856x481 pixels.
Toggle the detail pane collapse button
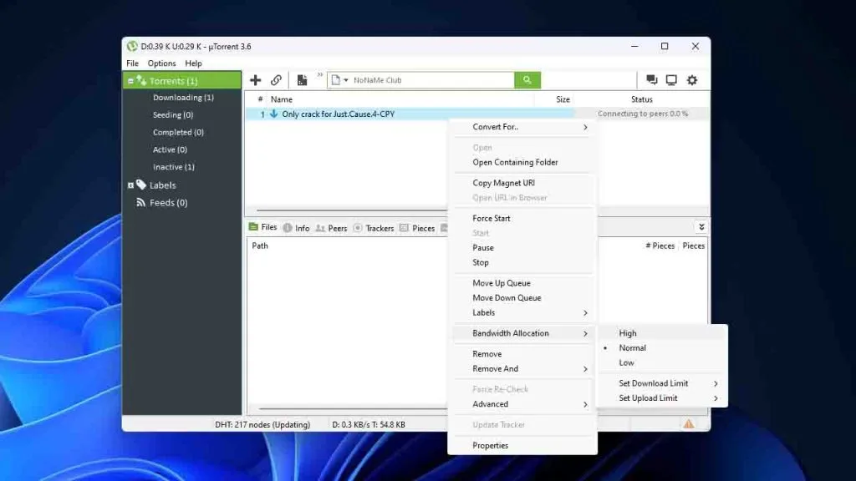(x=701, y=227)
